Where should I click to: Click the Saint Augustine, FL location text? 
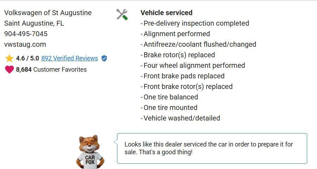[34, 23]
